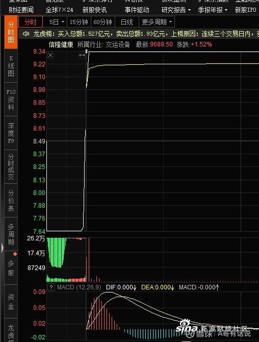Viewport: 259px width, 342px height.
Task: Open the 分时图 sidebar tab
Action: 11,32
